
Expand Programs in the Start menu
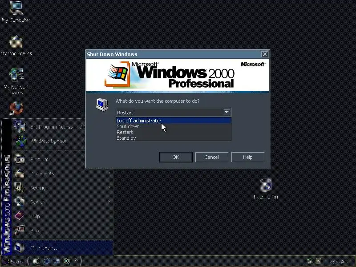(49, 159)
